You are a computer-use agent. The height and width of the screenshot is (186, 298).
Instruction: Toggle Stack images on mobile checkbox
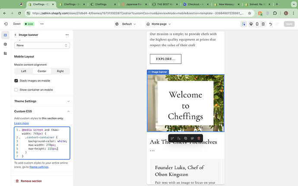pos(16,81)
